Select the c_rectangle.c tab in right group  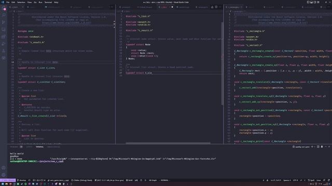click(x=234, y=7)
